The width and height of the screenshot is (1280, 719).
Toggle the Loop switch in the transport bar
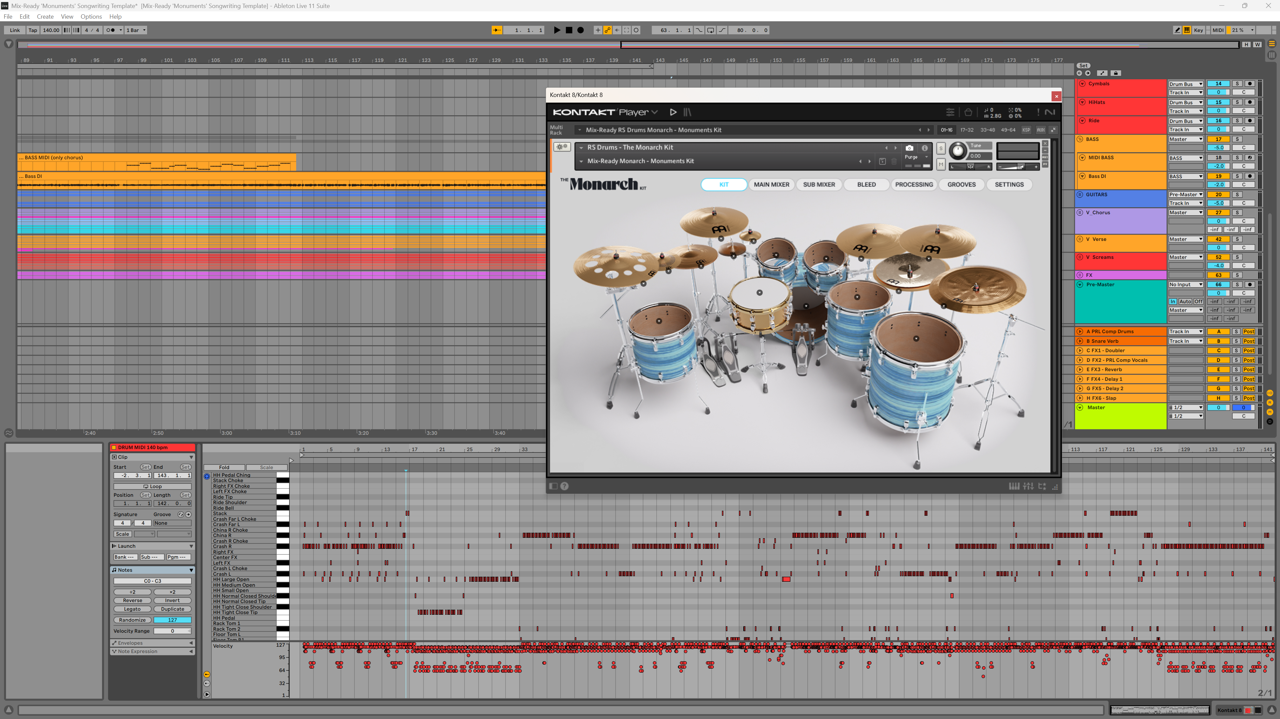[711, 30]
